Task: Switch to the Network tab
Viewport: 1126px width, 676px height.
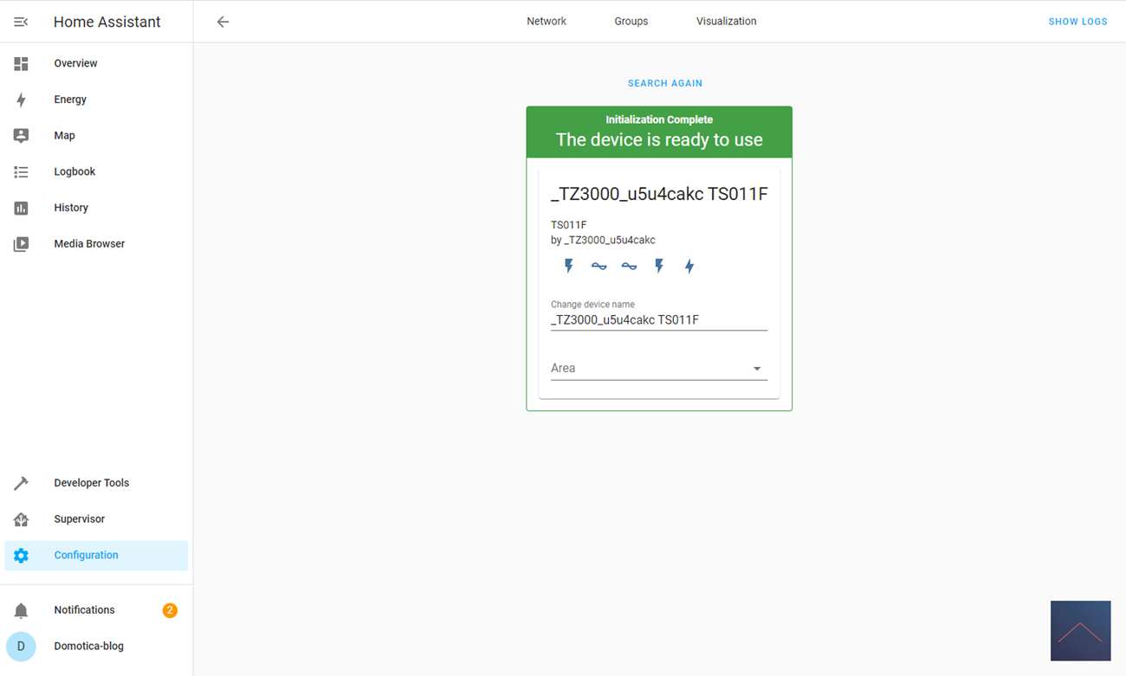Action: pyautogui.click(x=547, y=22)
